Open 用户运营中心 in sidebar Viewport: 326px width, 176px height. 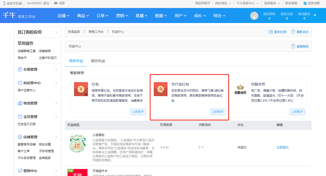pyautogui.click(x=26, y=90)
